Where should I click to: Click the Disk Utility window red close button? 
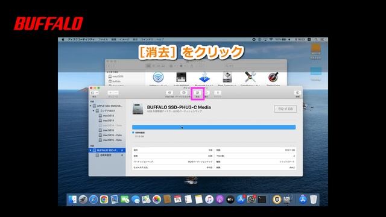(x=91, y=88)
